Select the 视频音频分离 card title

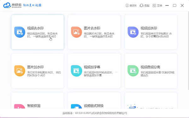click(150, 67)
